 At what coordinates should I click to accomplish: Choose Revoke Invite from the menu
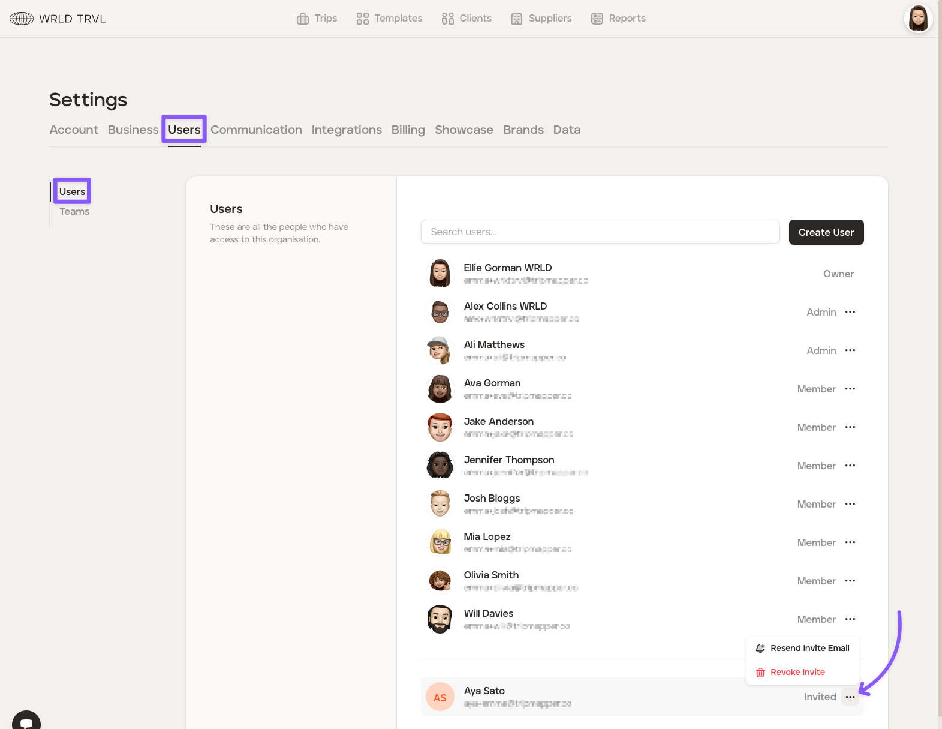click(797, 672)
